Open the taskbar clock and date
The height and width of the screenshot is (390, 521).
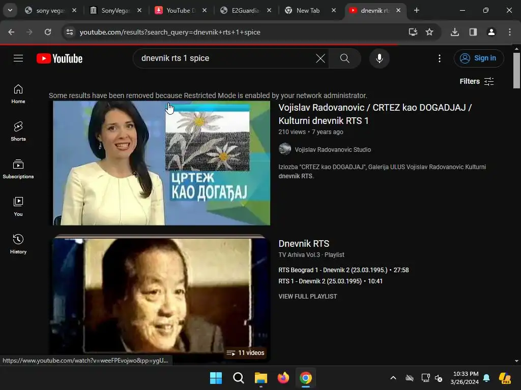click(x=465, y=378)
